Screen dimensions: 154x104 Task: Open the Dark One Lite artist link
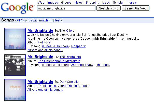coord(69,82)
